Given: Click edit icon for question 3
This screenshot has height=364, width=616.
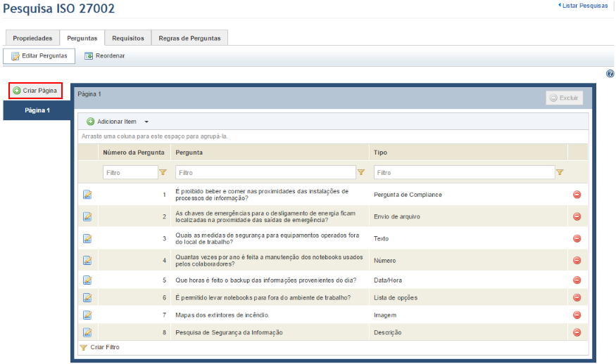Looking at the screenshot, I should [87, 238].
